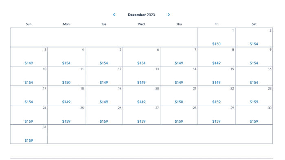Select December 8 priced $149
285x160 pixels.
pos(216,57)
